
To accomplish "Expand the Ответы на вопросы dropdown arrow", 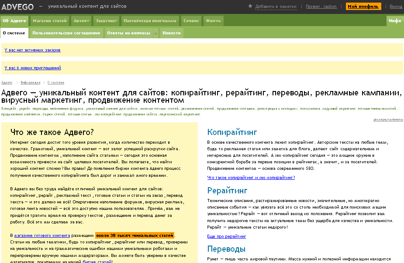I will [155, 34].
